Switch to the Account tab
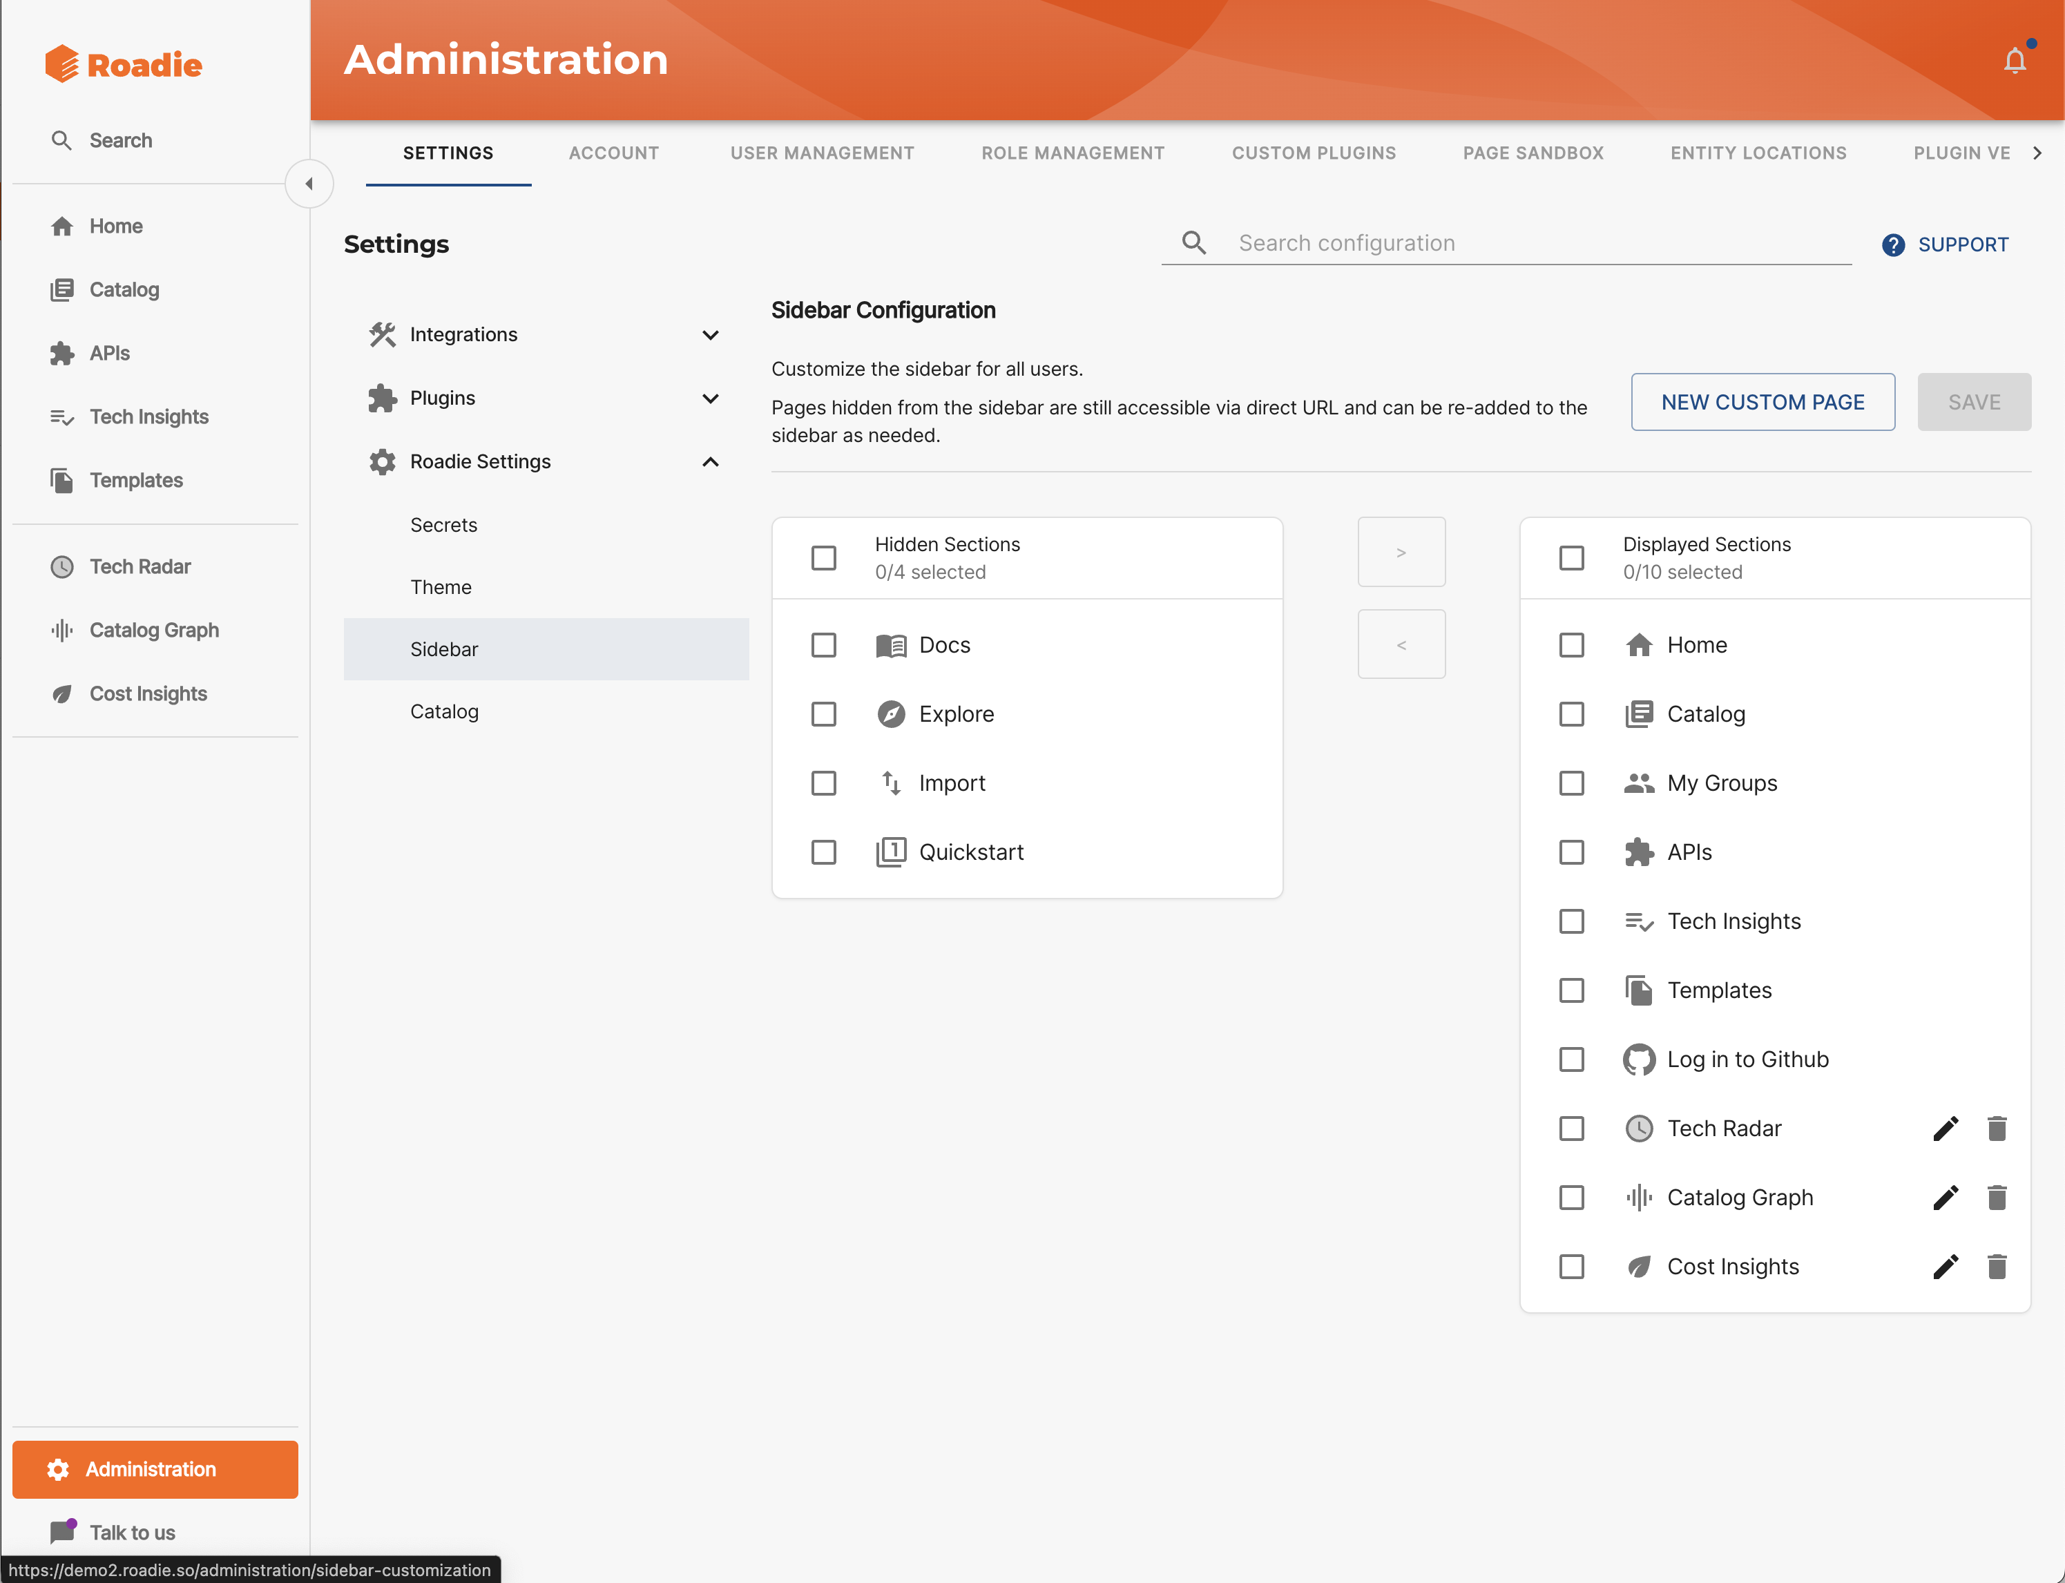Screen dimensions: 2065x1583 point(613,153)
